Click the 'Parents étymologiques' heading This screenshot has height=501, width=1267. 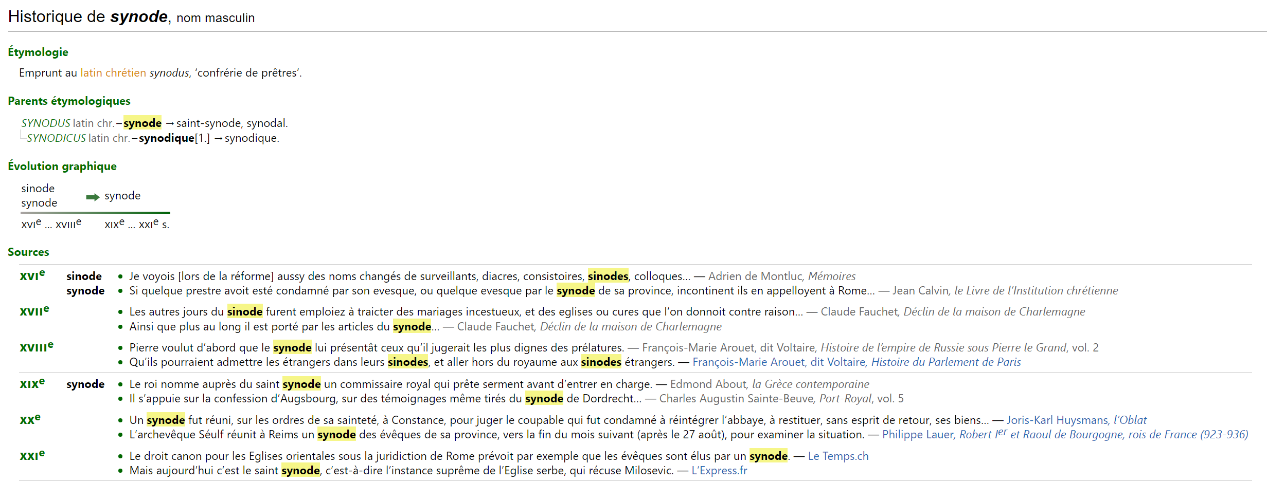(69, 101)
